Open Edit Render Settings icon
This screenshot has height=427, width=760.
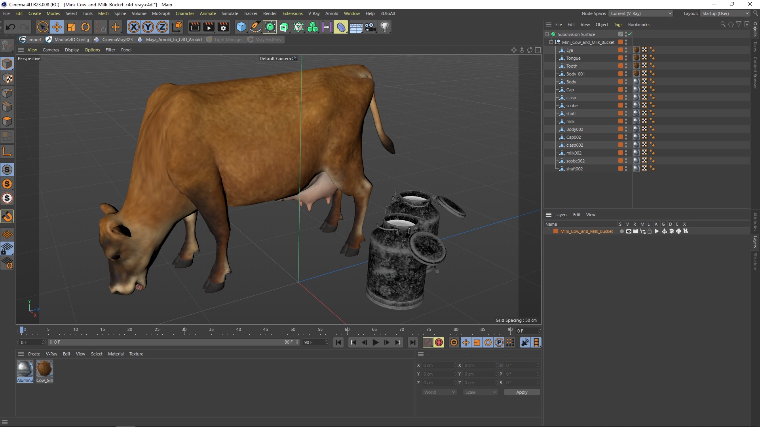223,27
